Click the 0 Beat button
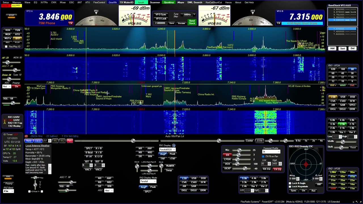Screen dimensions: 363x204 coord(89,152)
